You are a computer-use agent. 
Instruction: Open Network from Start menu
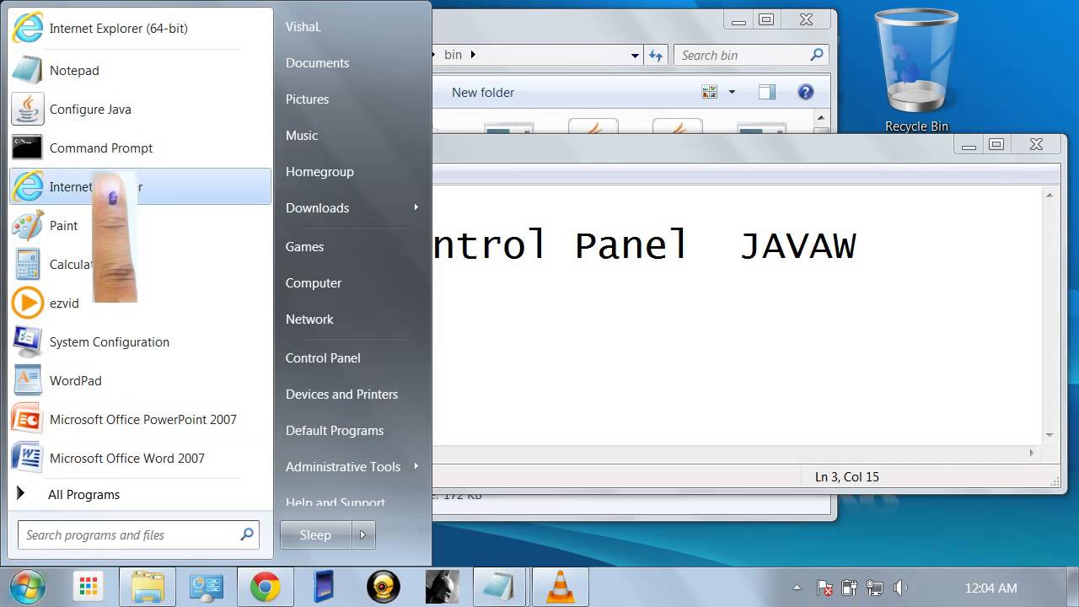309,320
